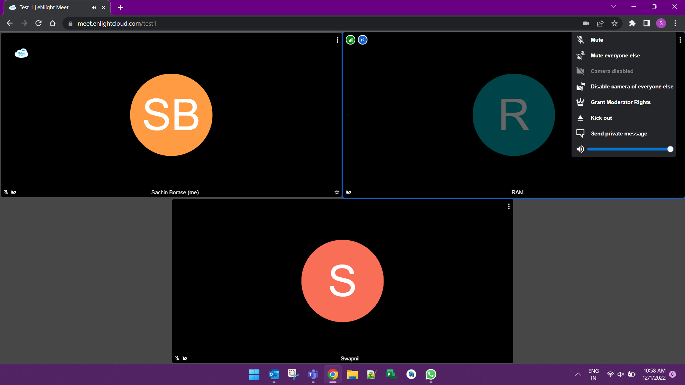Mute the browser tab via speaker icon
Image resolution: width=685 pixels, height=385 pixels.
tap(93, 7)
